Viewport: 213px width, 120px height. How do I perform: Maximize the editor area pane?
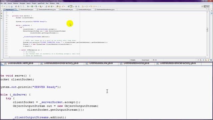[x=209, y=9]
